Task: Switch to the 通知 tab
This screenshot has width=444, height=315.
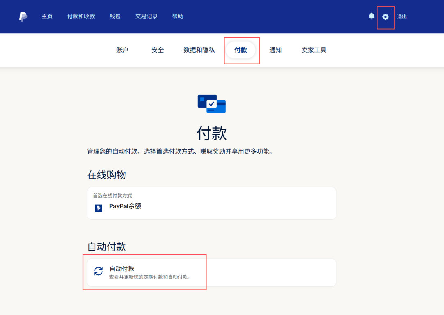Action: click(x=275, y=50)
